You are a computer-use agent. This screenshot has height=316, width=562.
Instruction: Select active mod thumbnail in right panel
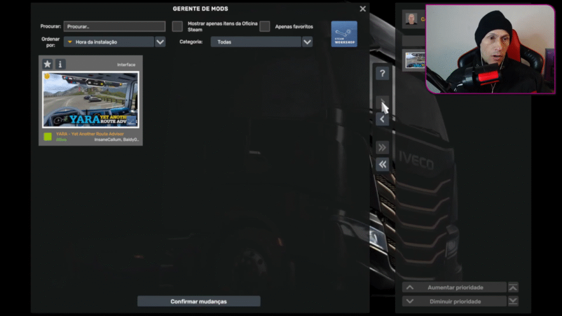click(x=415, y=60)
